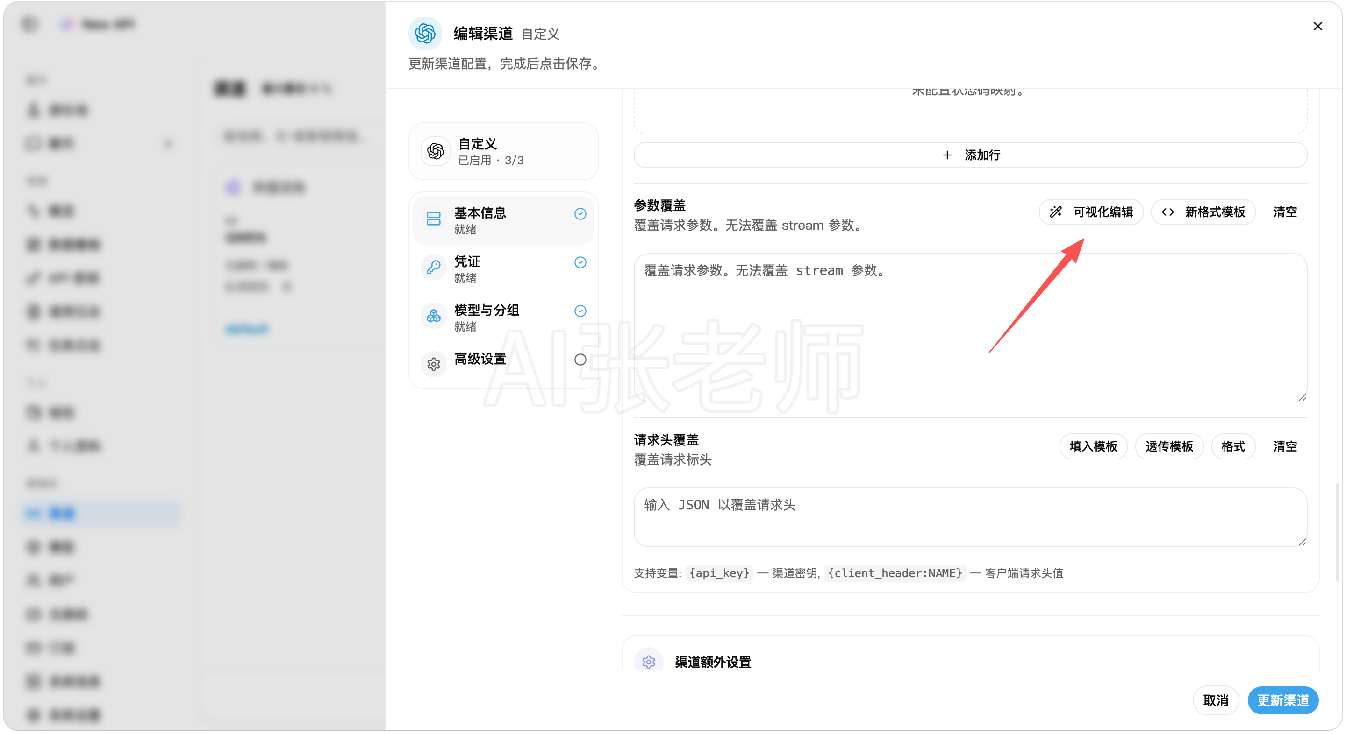The height and width of the screenshot is (734, 1346).
Task: Click the OpenAI logo in the 自定义 card
Action: click(x=435, y=151)
